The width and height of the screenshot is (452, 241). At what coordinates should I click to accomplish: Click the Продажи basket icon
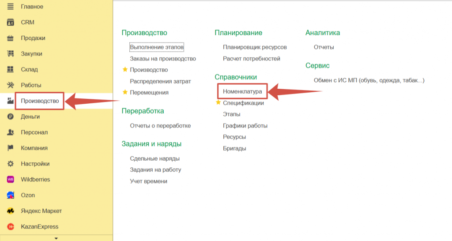[x=11, y=38]
